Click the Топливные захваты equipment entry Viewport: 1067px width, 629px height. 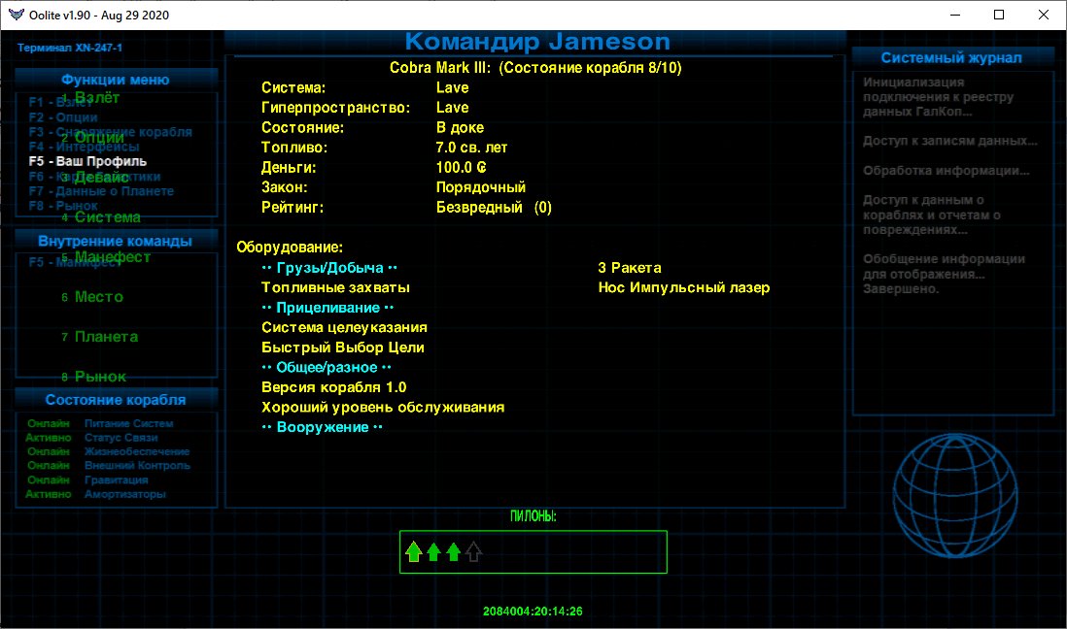[335, 287]
